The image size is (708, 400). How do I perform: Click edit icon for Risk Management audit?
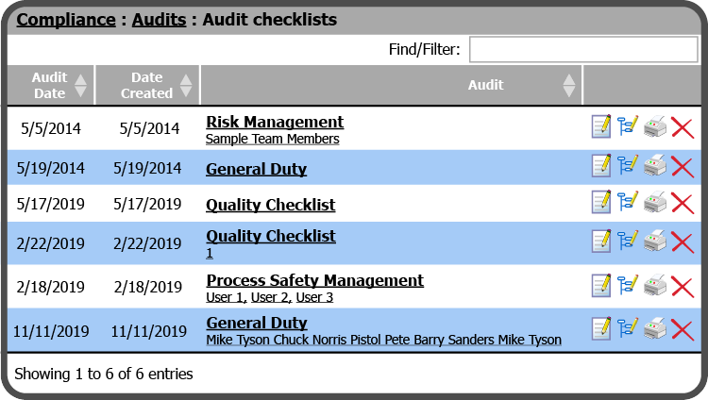pos(600,127)
